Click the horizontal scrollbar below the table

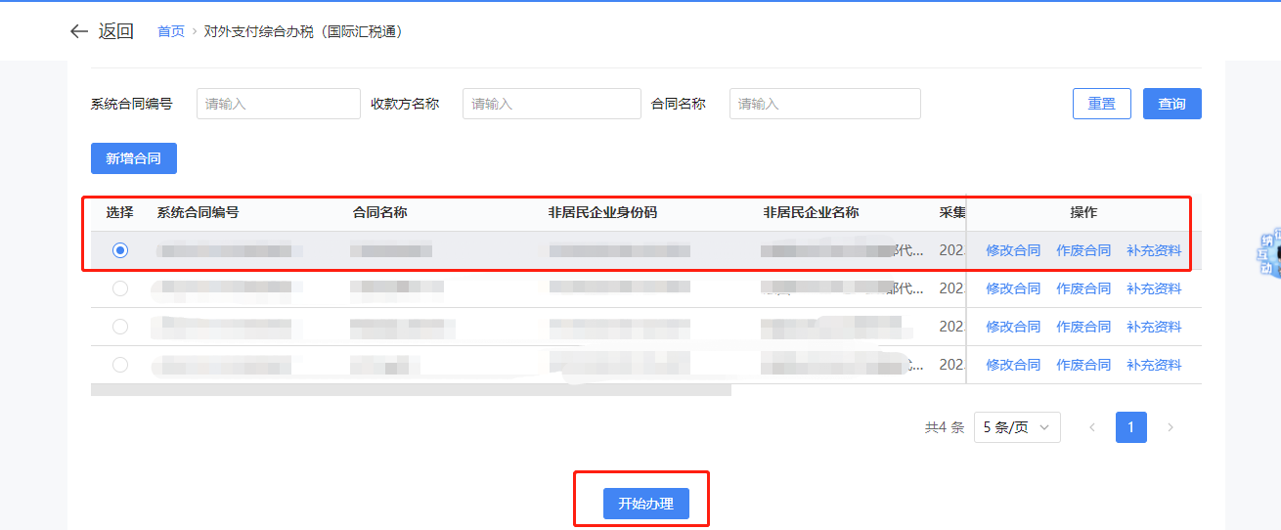tap(411, 390)
